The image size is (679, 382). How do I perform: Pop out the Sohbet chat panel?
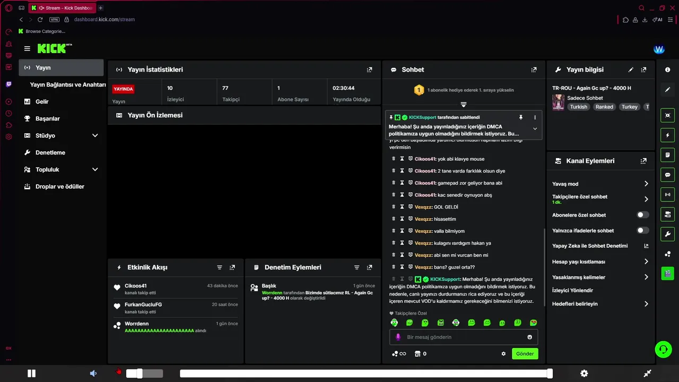(x=534, y=70)
